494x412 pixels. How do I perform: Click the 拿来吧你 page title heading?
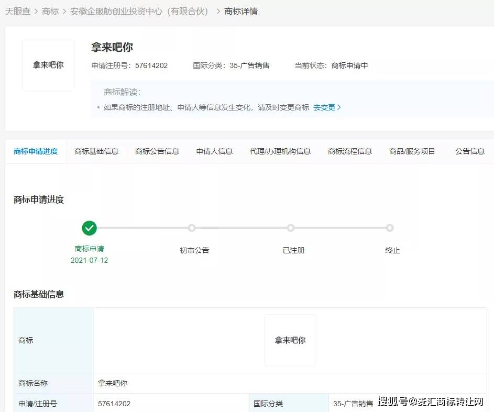(112, 47)
